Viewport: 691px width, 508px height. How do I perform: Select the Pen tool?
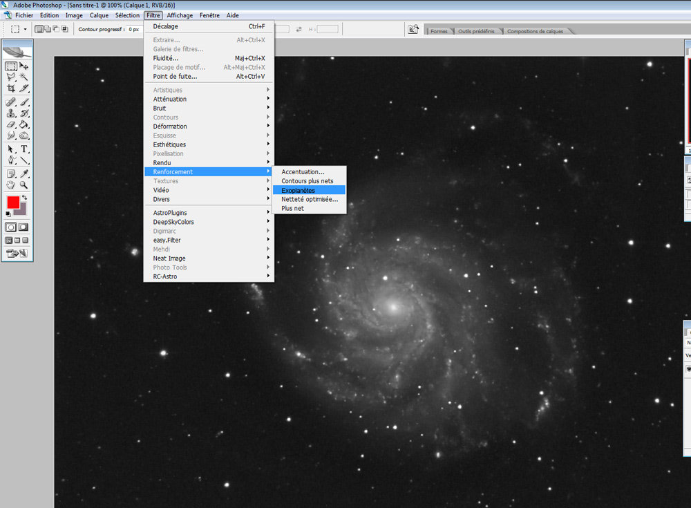pos(11,160)
